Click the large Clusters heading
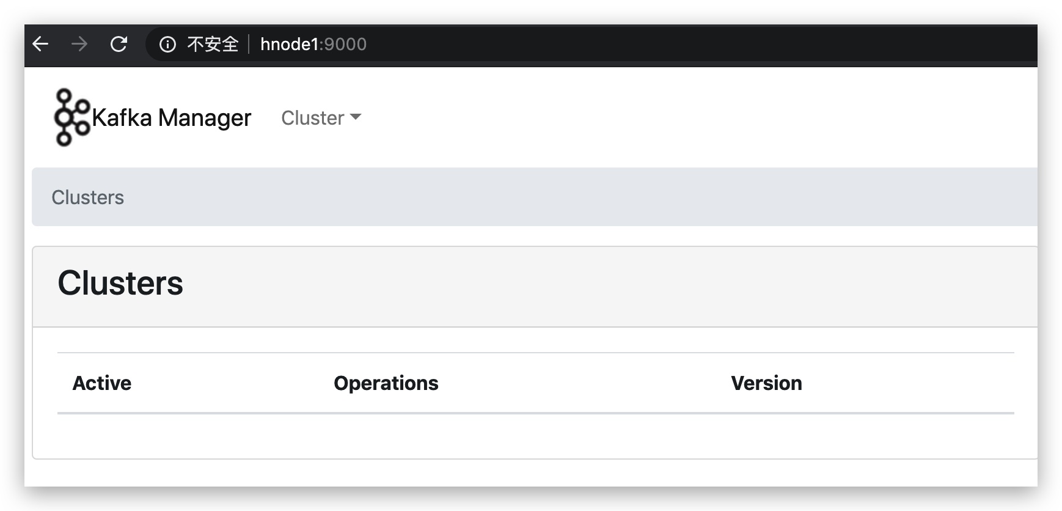The height and width of the screenshot is (511, 1062). (120, 283)
